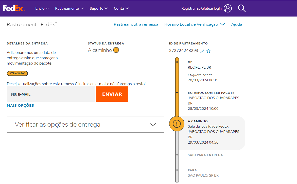Click the date 28/03/2024 06:19
This screenshot has height=184, width=297.
pyautogui.click(x=203, y=80)
